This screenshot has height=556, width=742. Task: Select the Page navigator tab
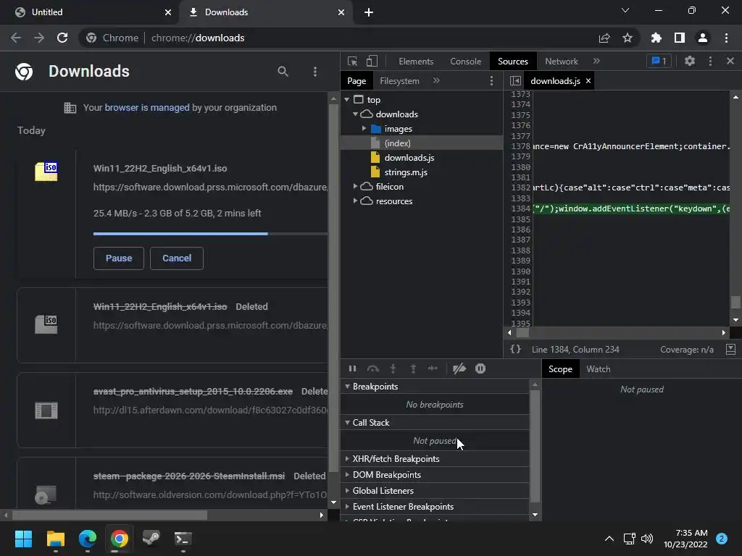357,81
